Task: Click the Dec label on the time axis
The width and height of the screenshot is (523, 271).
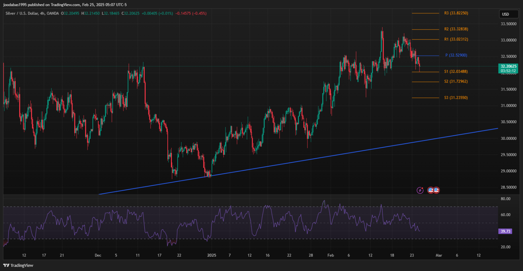Action: [x=98, y=255]
